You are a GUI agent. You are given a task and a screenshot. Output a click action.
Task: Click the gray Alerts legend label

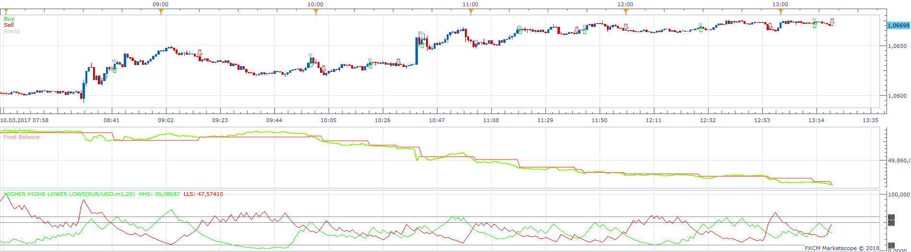tap(12, 31)
